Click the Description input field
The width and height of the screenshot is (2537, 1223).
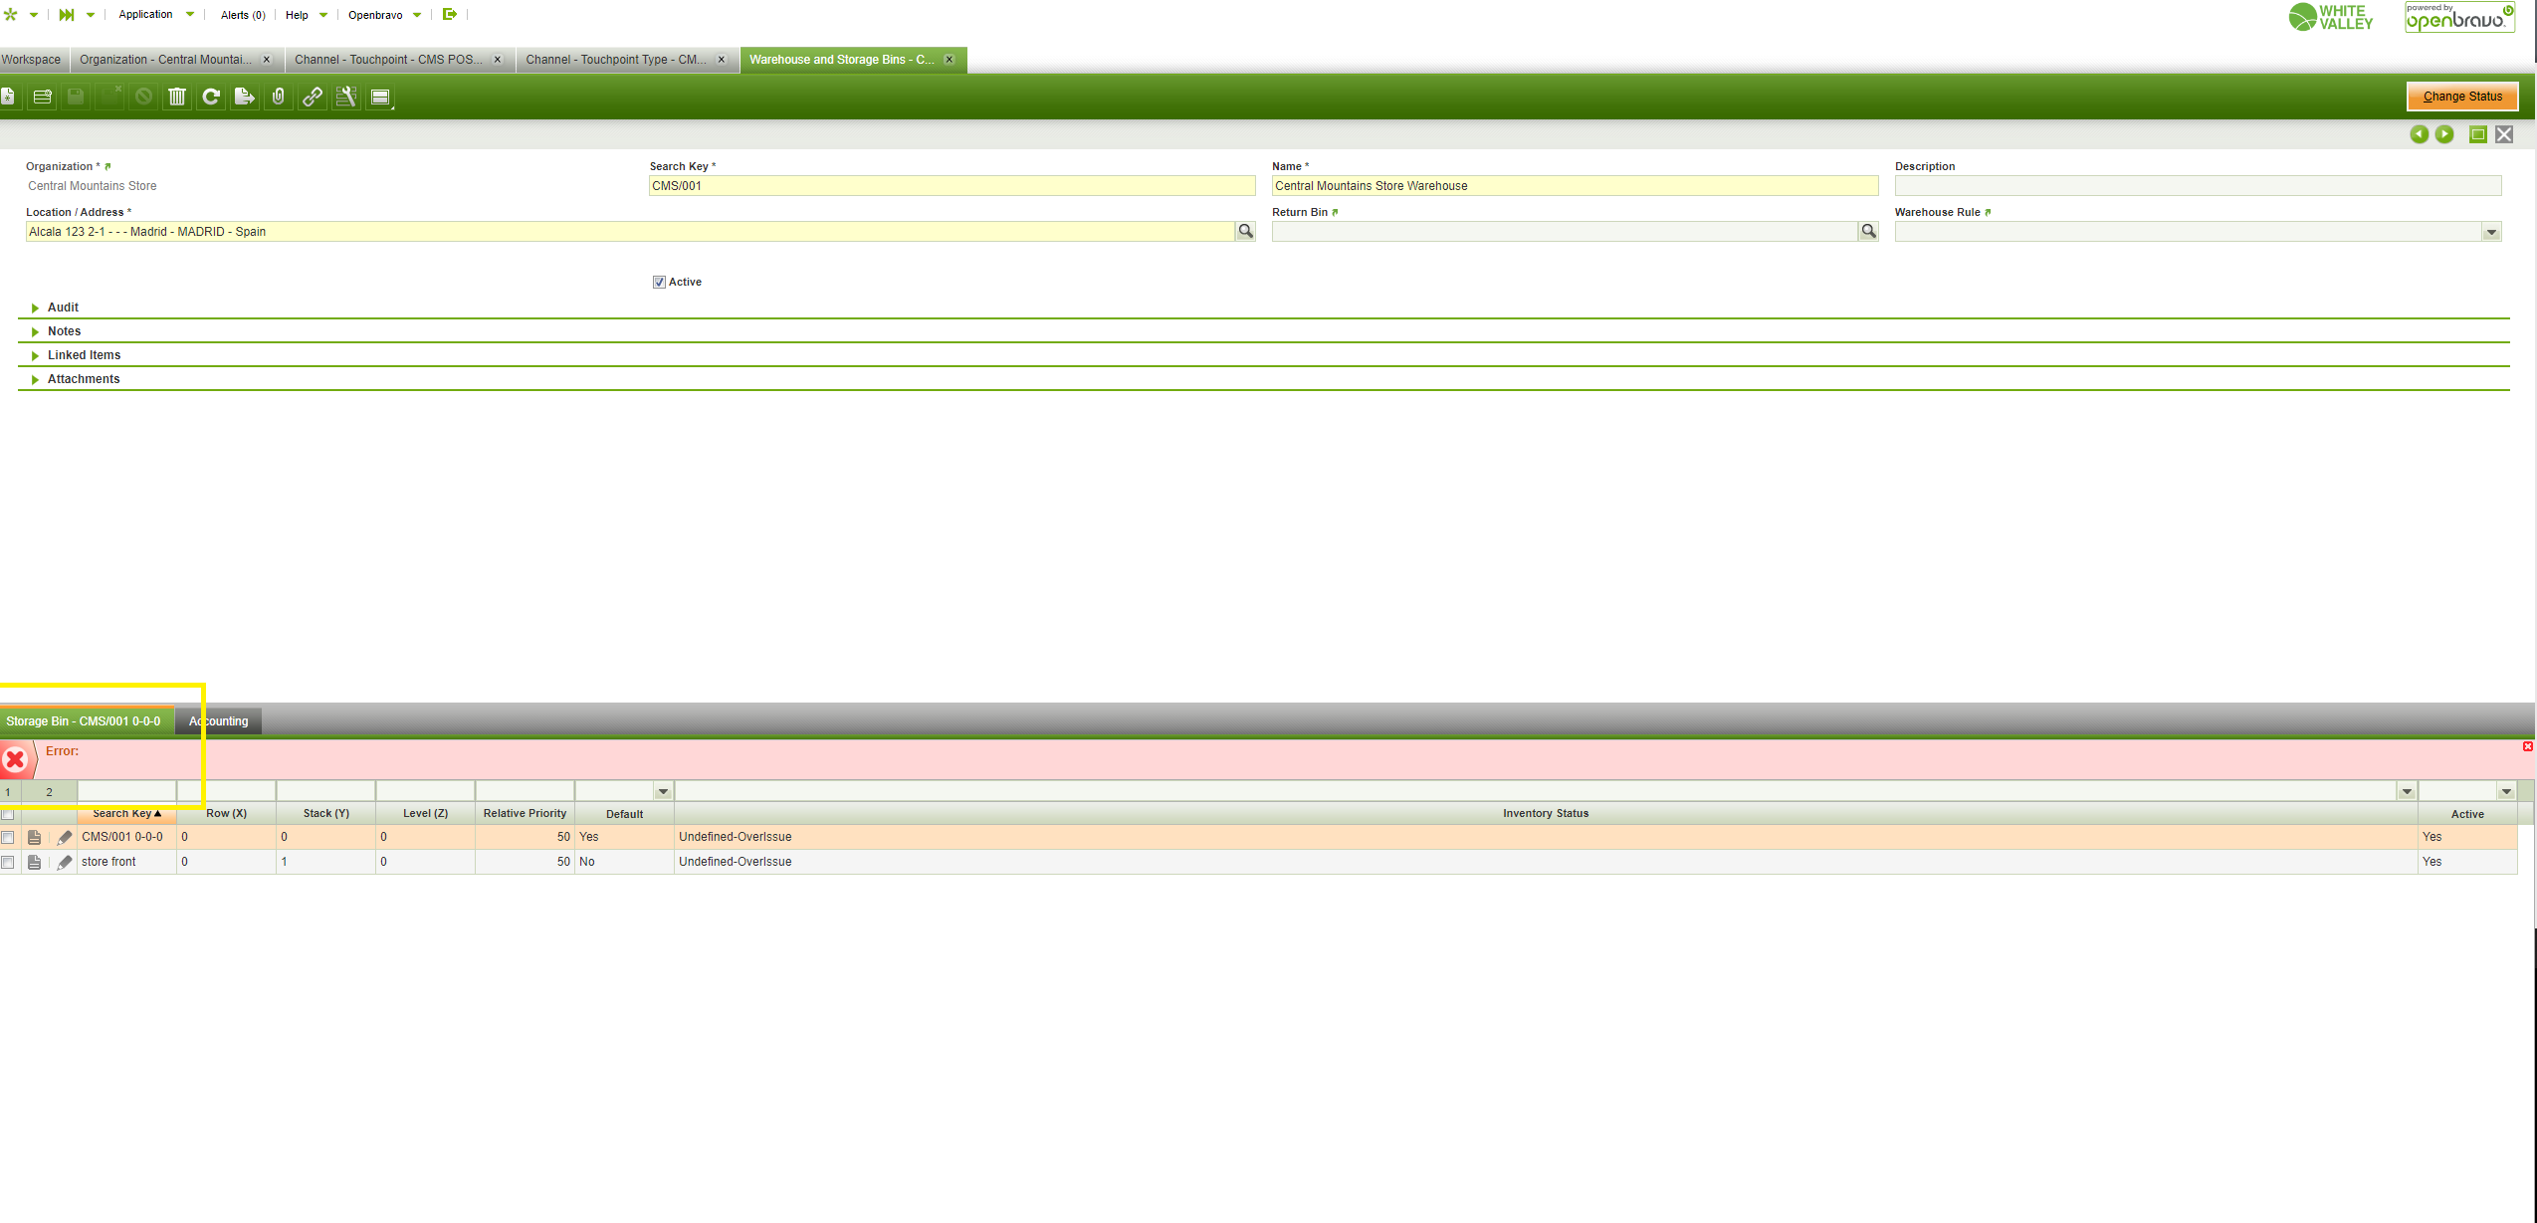[x=2197, y=186]
